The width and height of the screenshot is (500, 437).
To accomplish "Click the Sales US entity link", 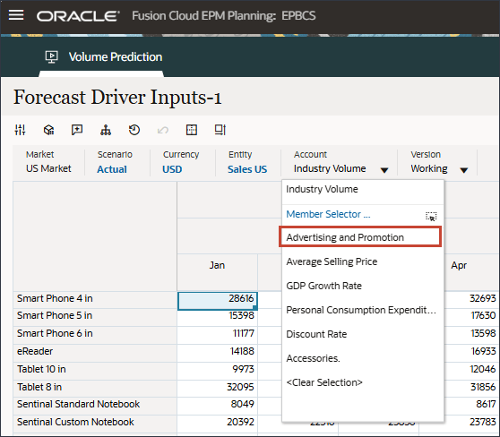I will click(247, 169).
